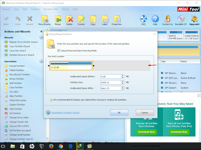Click the Partition Size input field
This screenshot has width=201, height=150.
(111, 82)
